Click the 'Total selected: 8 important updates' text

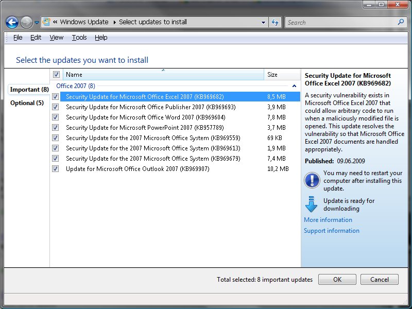[265, 279]
